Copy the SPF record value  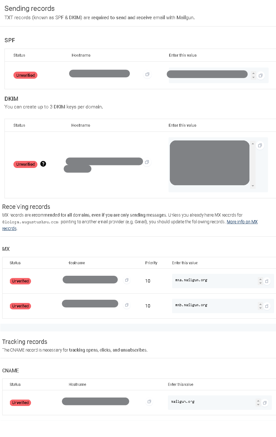tap(261, 75)
